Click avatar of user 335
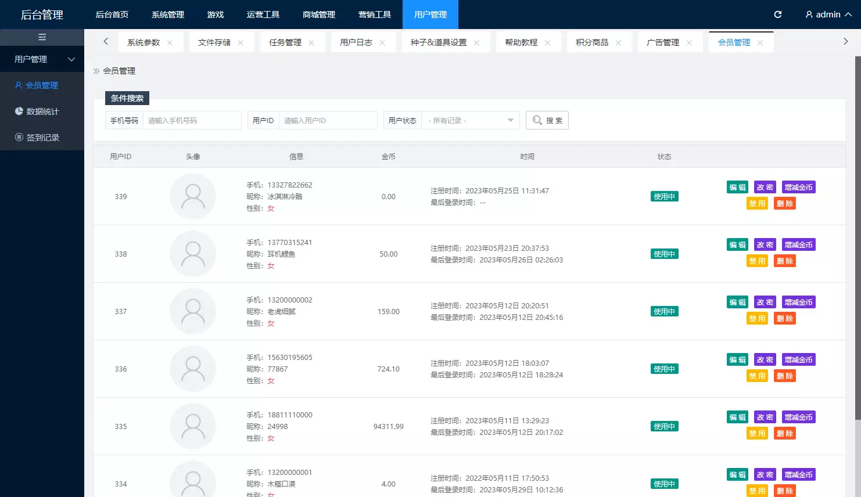861x497 pixels. tap(193, 426)
